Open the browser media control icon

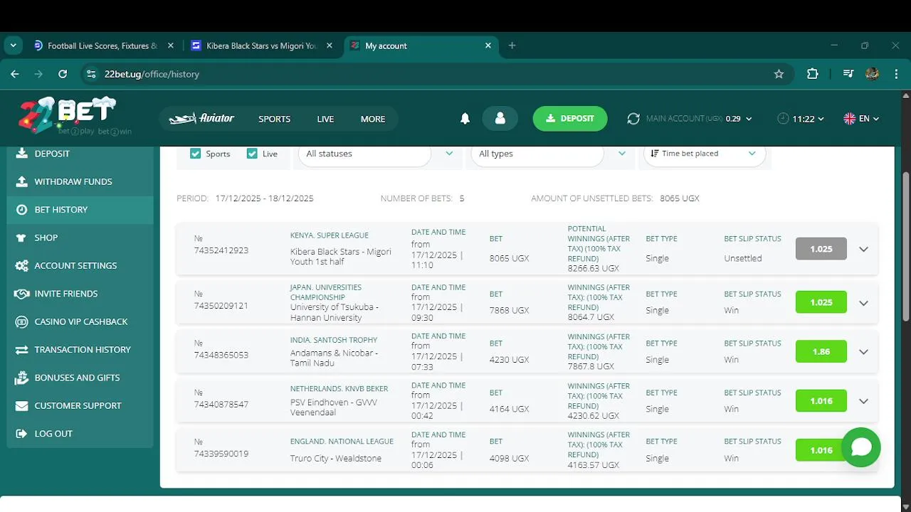[x=848, y=74]
